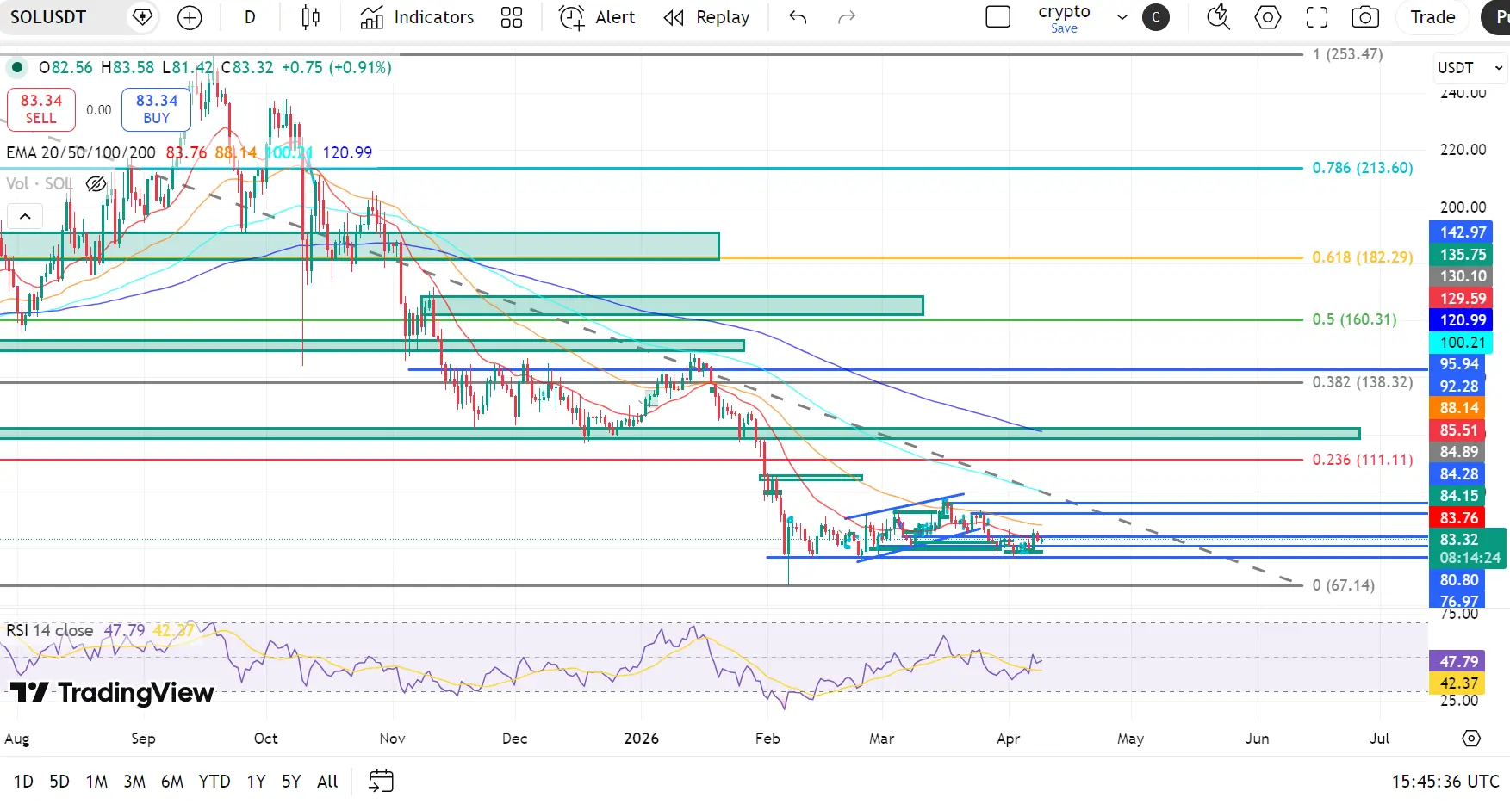Select the RSI 14 close indicator legend
The height and width of the screenshot is (804, 1510).
click(50, 630)
